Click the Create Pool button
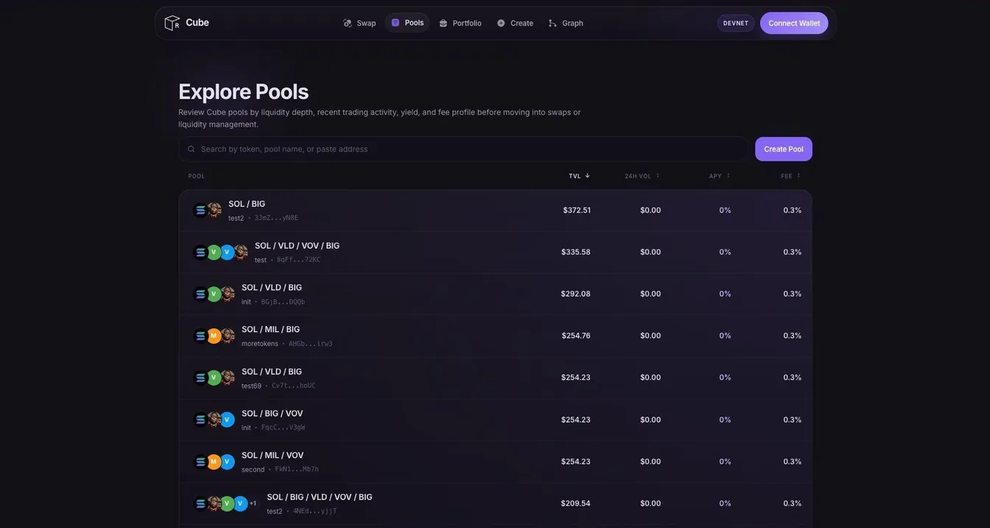Image resolution: width=990 pixels, height=528 pixels. pos(784,149)
